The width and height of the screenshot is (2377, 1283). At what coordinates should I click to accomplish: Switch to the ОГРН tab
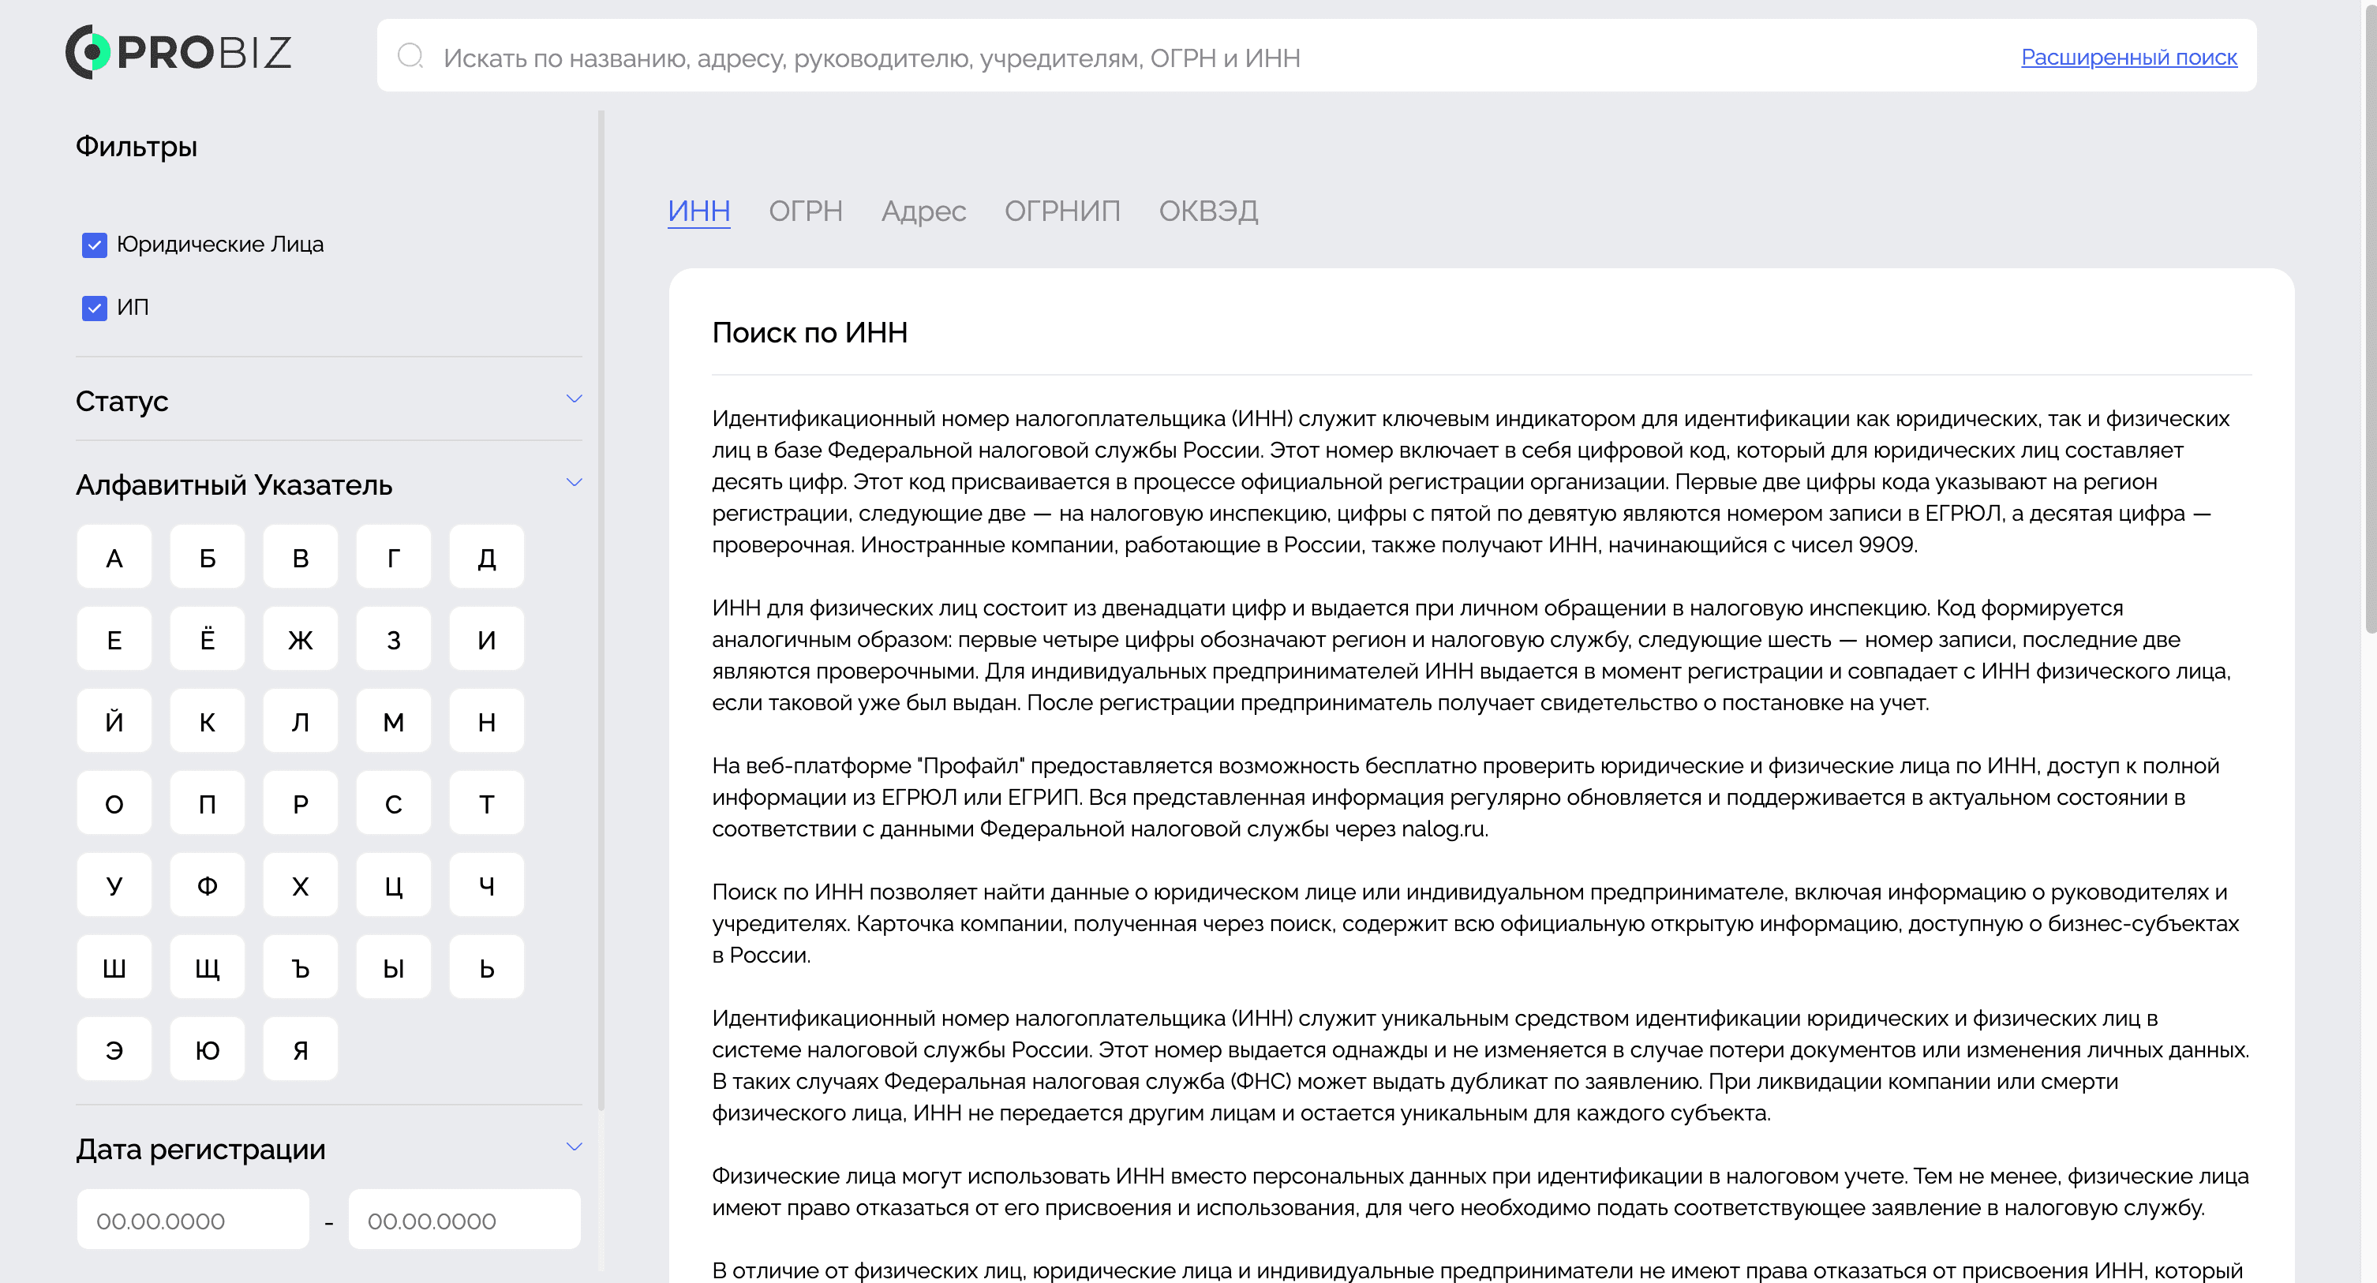805,211
